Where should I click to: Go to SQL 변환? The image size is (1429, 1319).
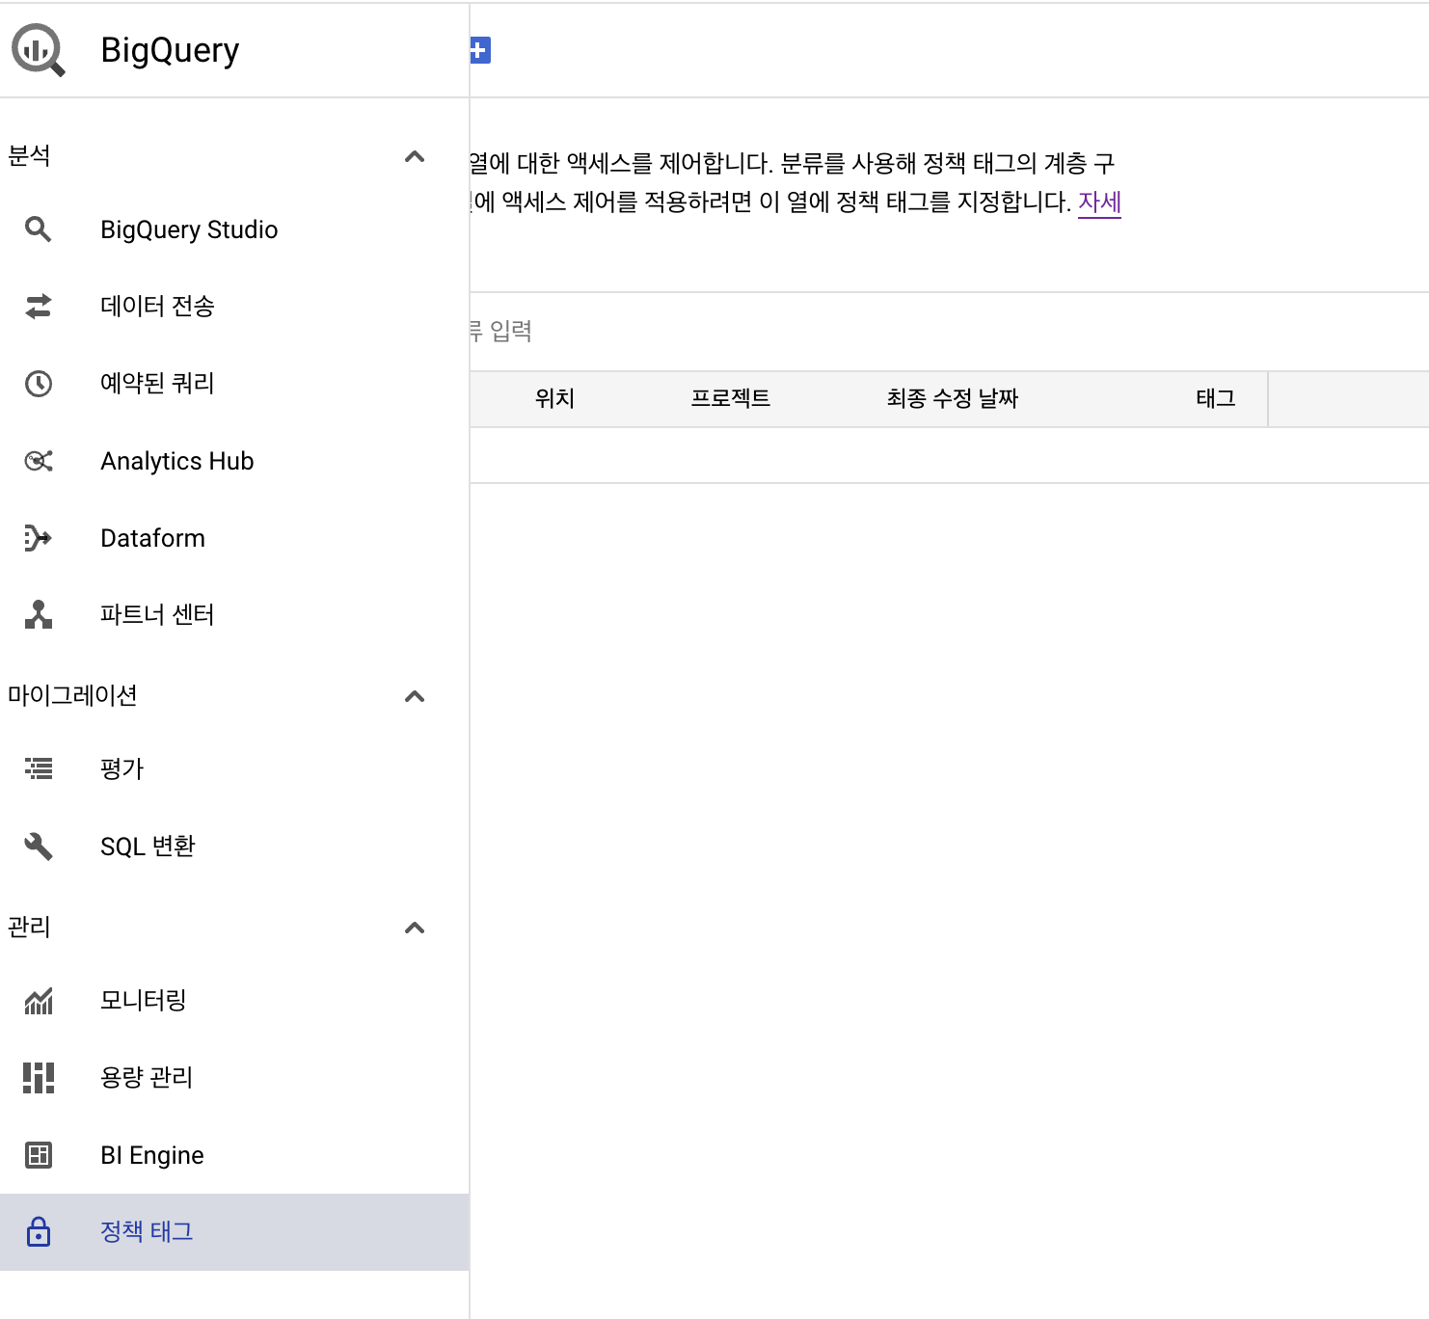[234, 847]
